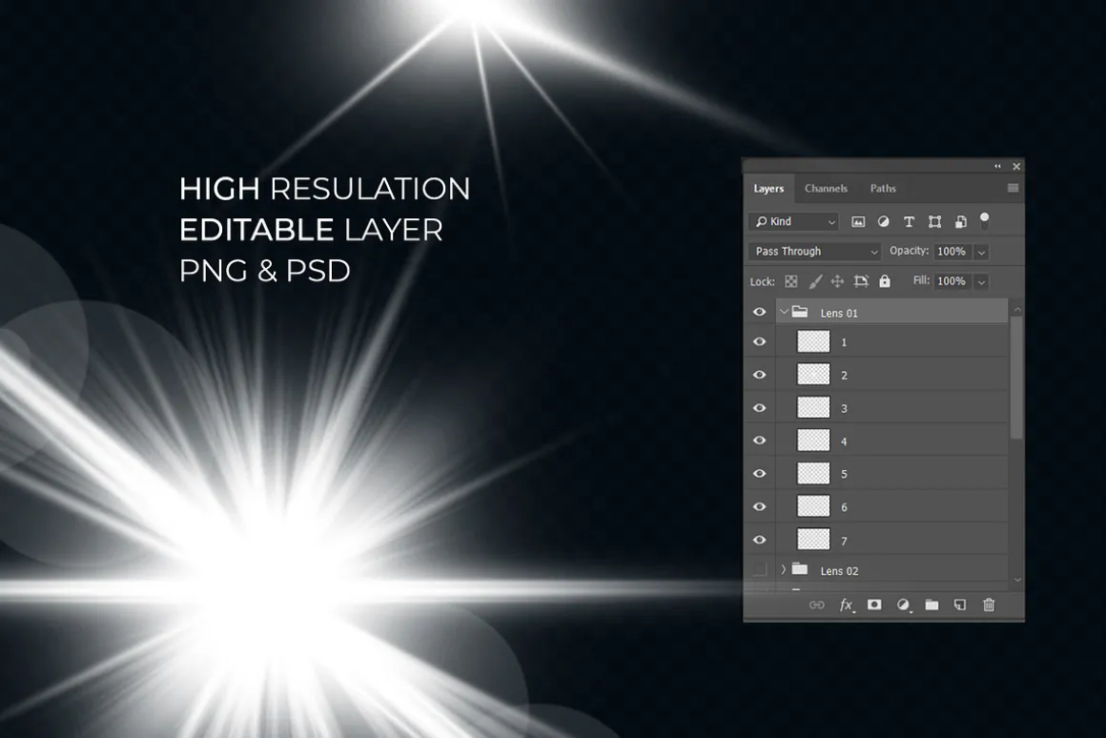Create a new layer icon
The width and height of the screenshot is (1106, 738).
pos(960,605)
